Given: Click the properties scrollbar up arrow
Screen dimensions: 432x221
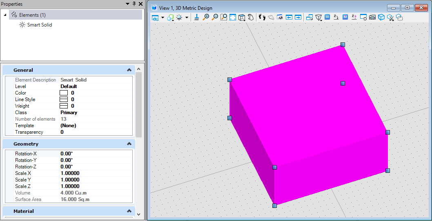Looking at the screenshot, I should (138, 69).
